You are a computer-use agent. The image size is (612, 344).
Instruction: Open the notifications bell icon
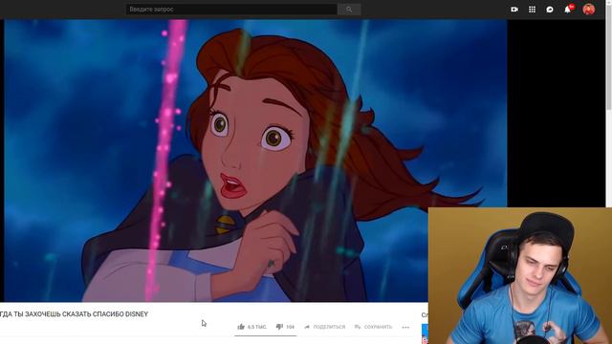point(567,10)
